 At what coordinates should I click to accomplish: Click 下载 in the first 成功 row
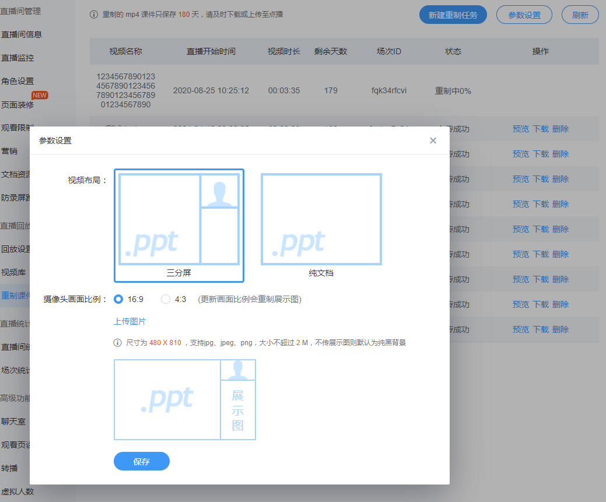(541, 129)
